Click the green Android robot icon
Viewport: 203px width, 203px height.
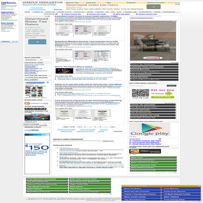pos(169,94)
